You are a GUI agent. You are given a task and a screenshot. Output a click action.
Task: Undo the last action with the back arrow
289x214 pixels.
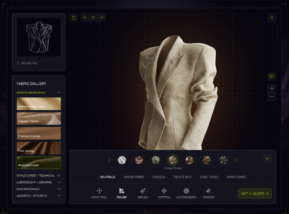pyautogui.click(x=84, y=17)
